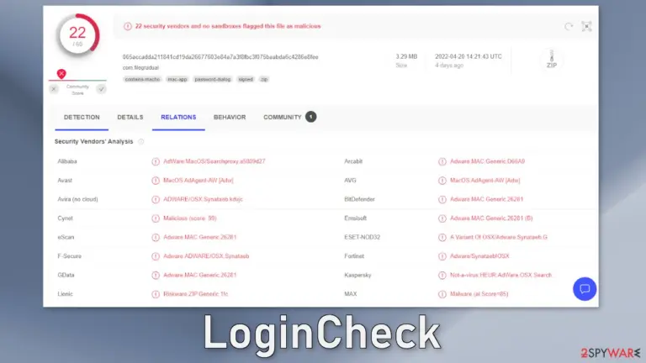Screen dimensions: 646x363
Task: Click the Security Vendors' Analysis heading
Action: (94, 141)
